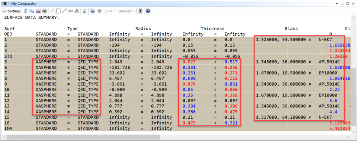Toggle the window lock icon

[x=84, y=11]
